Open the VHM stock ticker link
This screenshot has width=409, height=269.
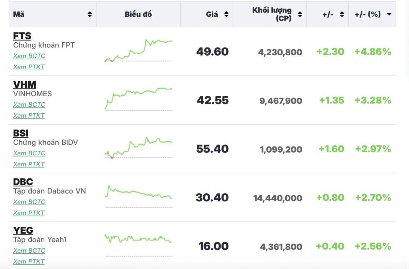point(25,84)
